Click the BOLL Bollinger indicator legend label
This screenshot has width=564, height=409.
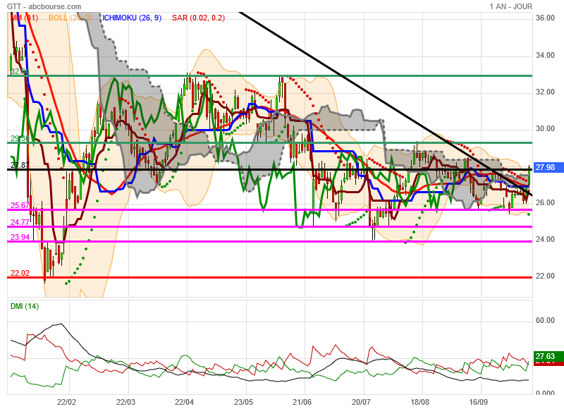point(70,18)
